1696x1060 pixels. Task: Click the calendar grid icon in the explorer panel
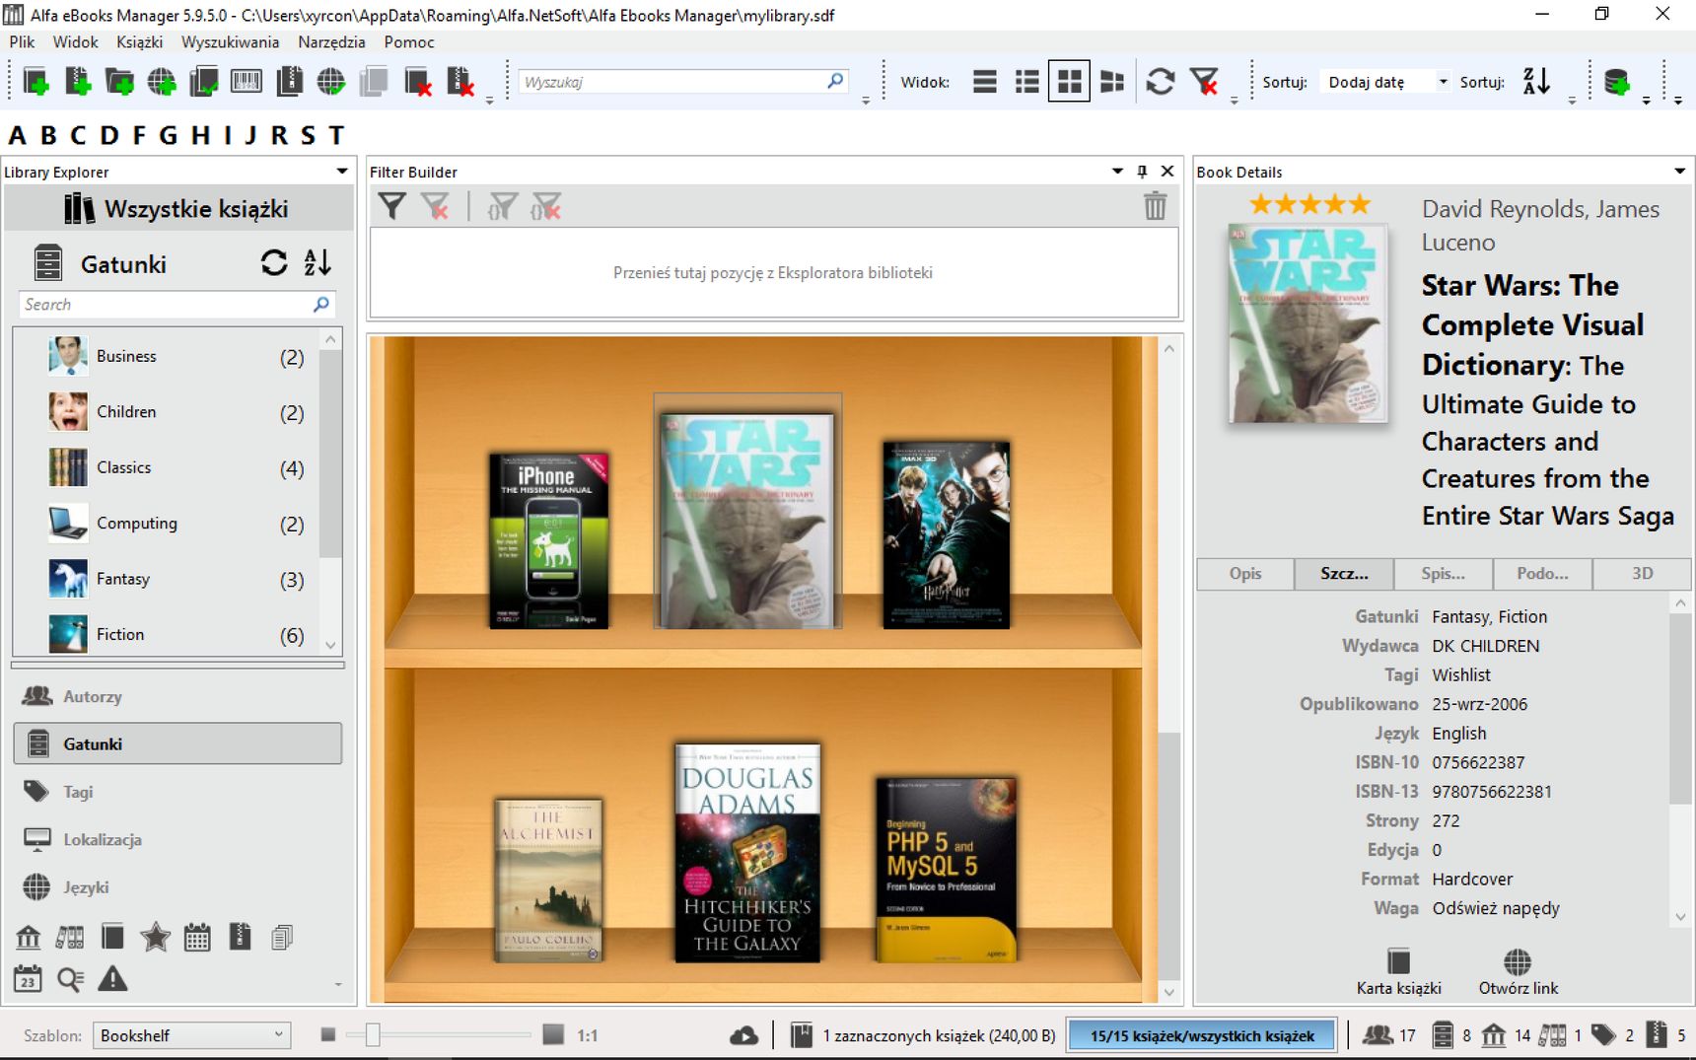(197, 937)
